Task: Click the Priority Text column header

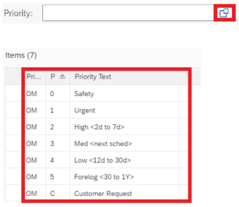Action: point(93,77)
